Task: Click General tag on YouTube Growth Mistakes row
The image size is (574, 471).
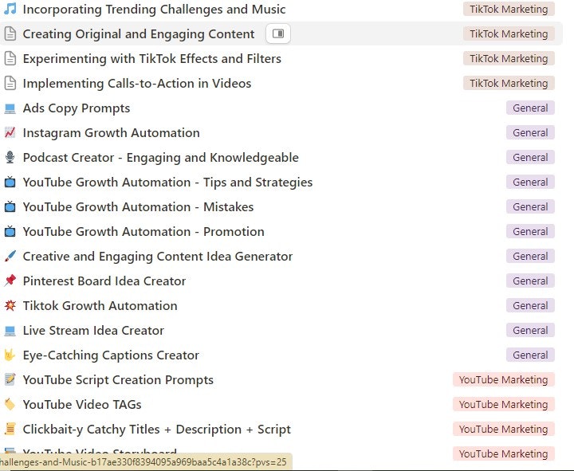Action: point(530,206)
